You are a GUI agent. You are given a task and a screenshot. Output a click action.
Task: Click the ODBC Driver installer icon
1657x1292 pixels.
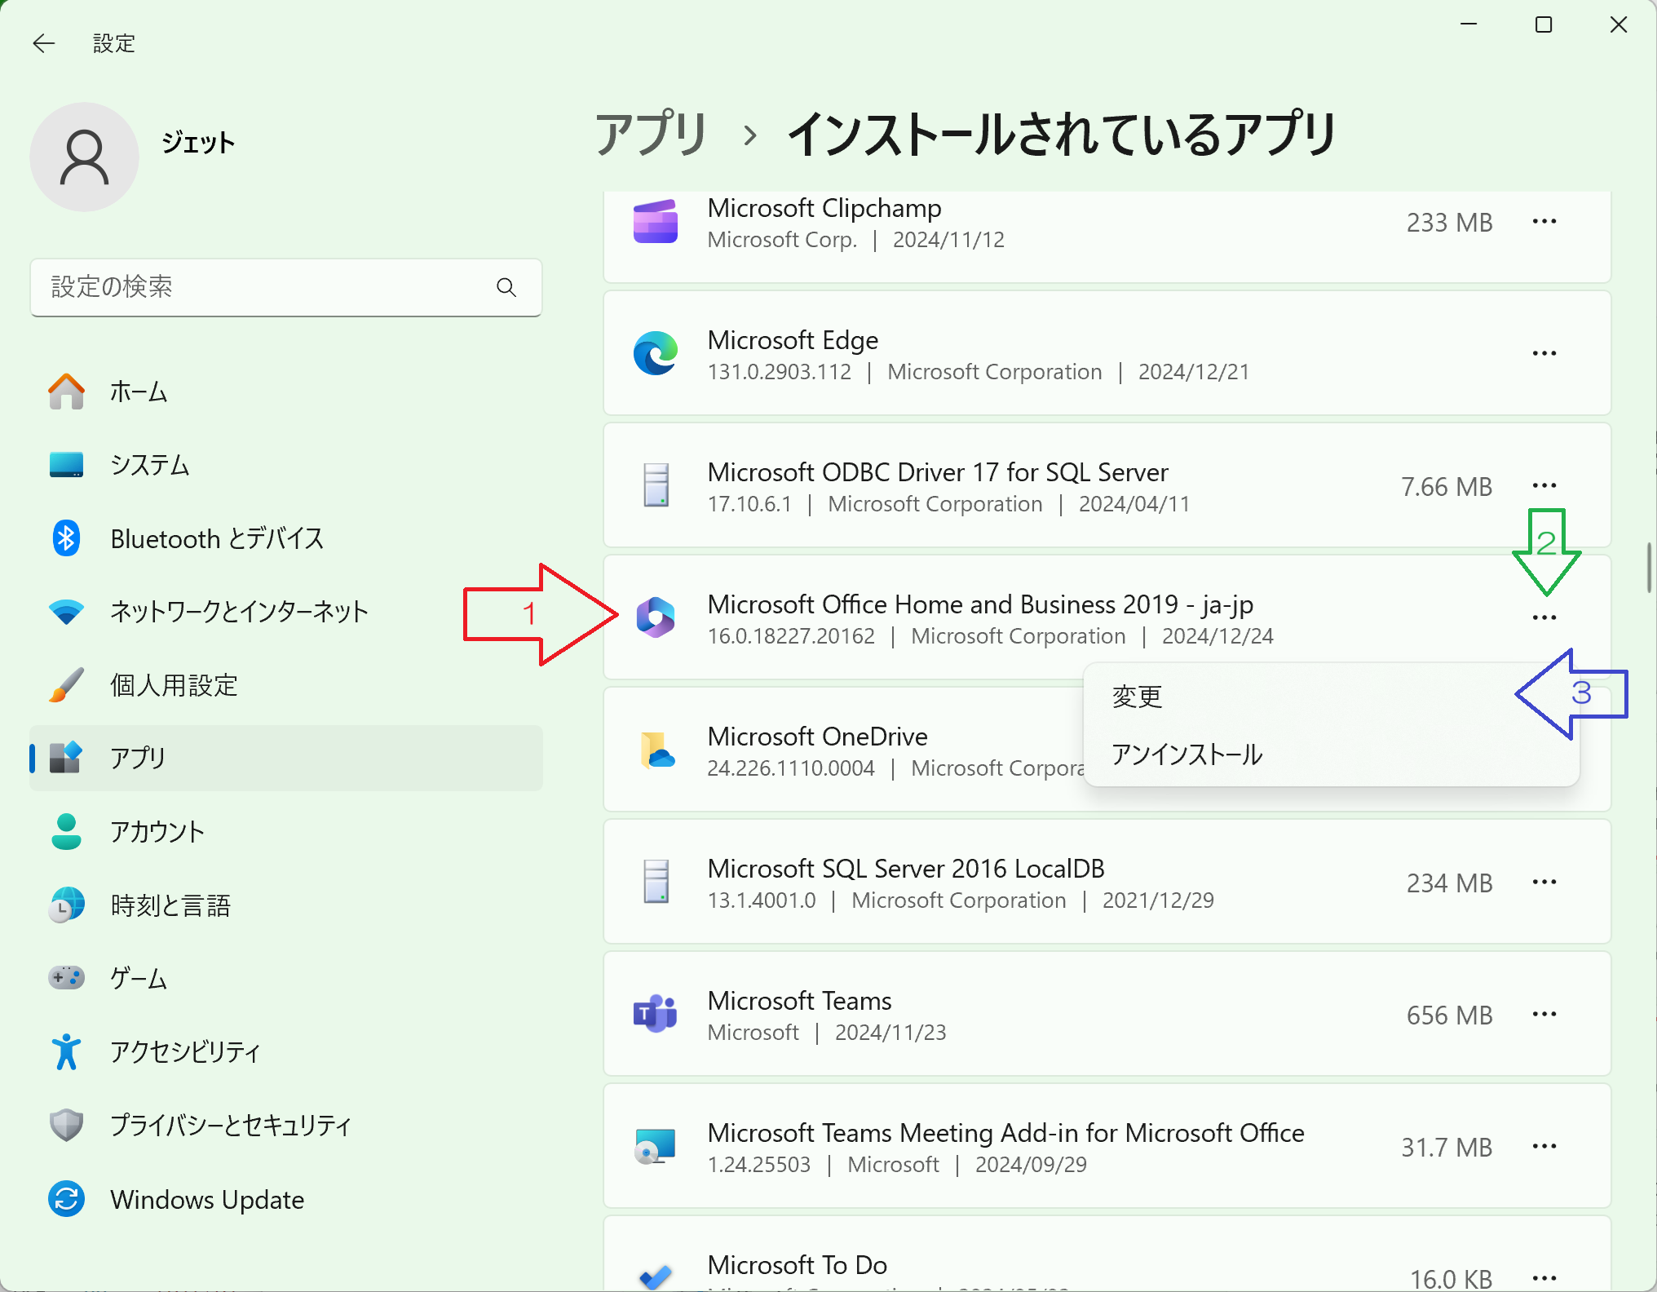[656, 485]
